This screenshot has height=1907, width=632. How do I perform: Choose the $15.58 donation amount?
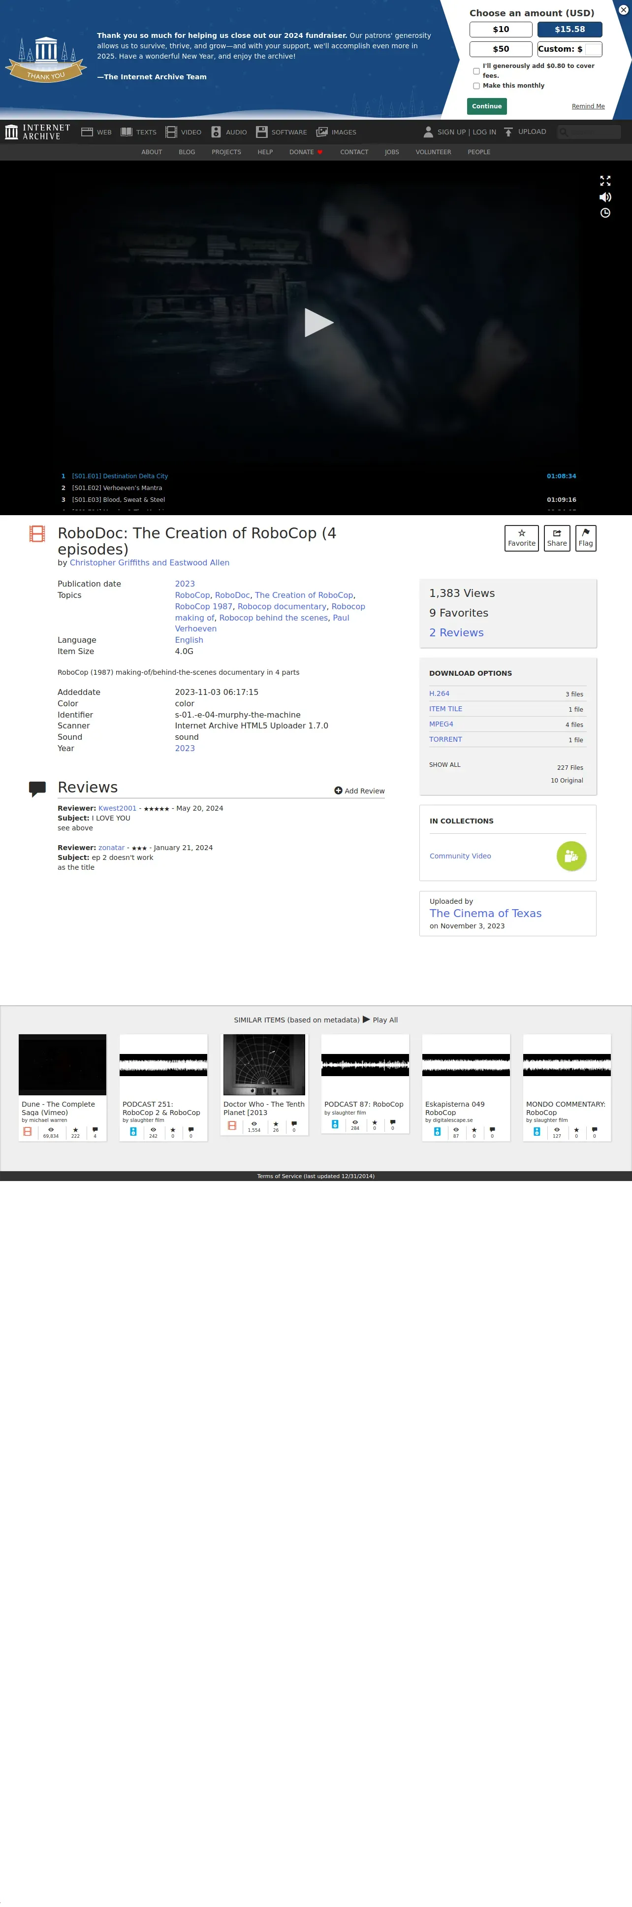(x=570, y=30)
